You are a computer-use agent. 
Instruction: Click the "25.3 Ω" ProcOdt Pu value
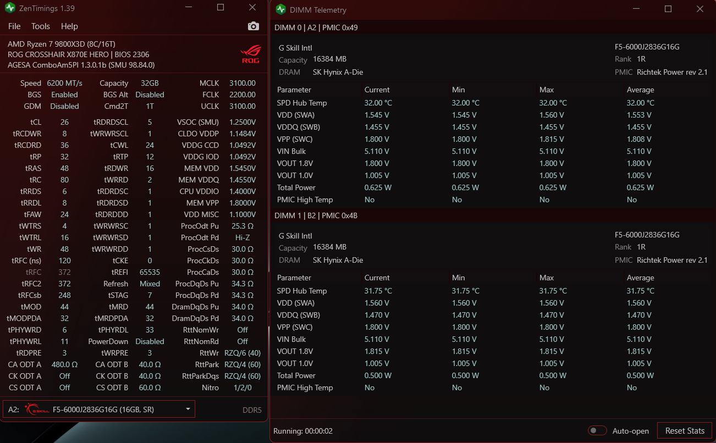click(x=243, y=226)
